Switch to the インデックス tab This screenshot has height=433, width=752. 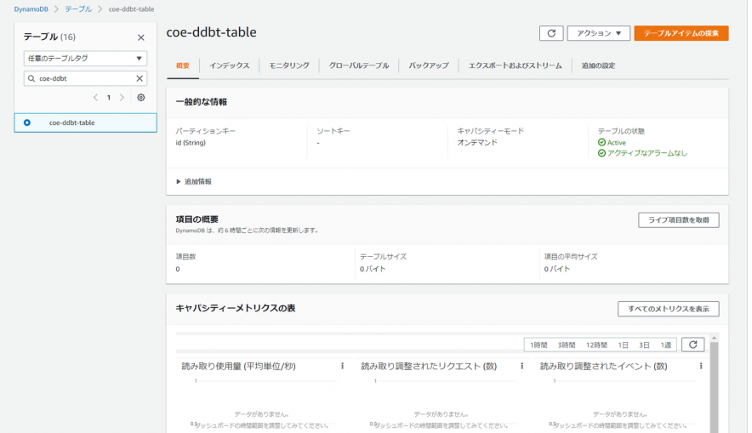pyautogui.click(x=229, y=66)
